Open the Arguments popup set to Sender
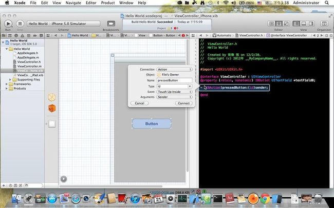Image resolution: width=334 pixels, height=208 pixels. tap(174, 97)
